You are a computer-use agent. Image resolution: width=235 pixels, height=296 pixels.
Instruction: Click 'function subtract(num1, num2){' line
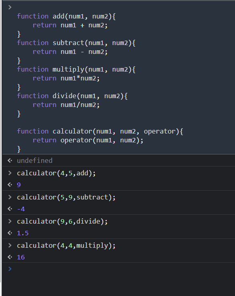[76, 43]
